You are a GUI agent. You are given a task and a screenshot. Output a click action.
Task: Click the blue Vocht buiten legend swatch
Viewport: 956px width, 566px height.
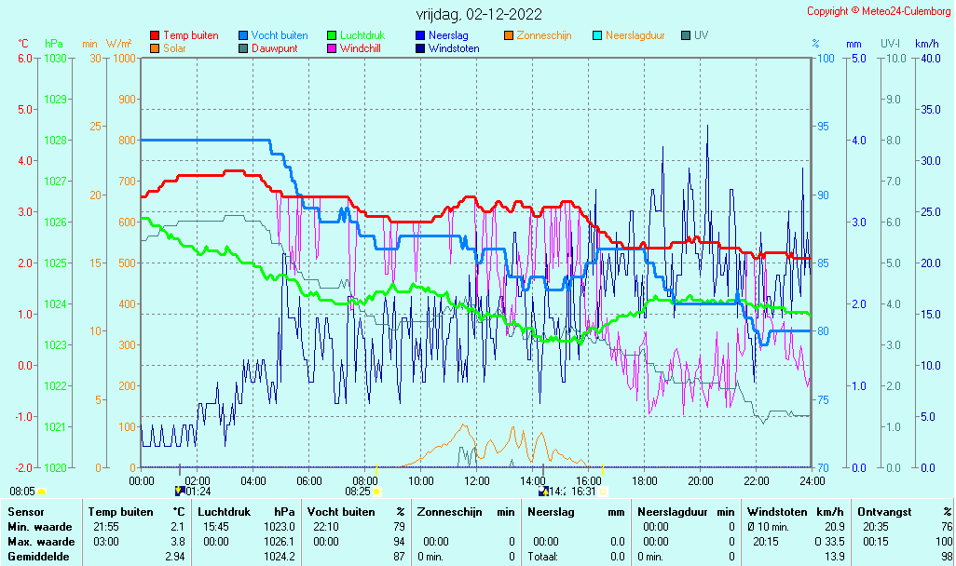point(243,36)
